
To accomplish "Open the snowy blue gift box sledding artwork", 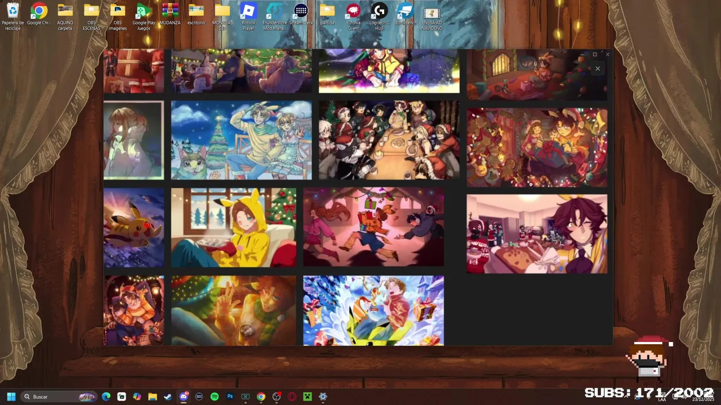I will click(373, 310).
